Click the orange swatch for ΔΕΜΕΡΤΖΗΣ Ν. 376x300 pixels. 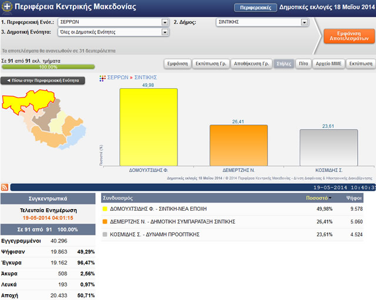tap(105, 222)
